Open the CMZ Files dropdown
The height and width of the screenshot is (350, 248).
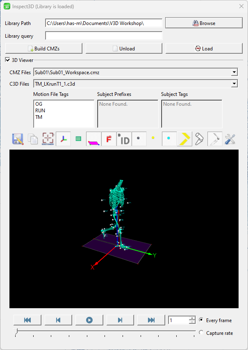[x=234, y=72]
